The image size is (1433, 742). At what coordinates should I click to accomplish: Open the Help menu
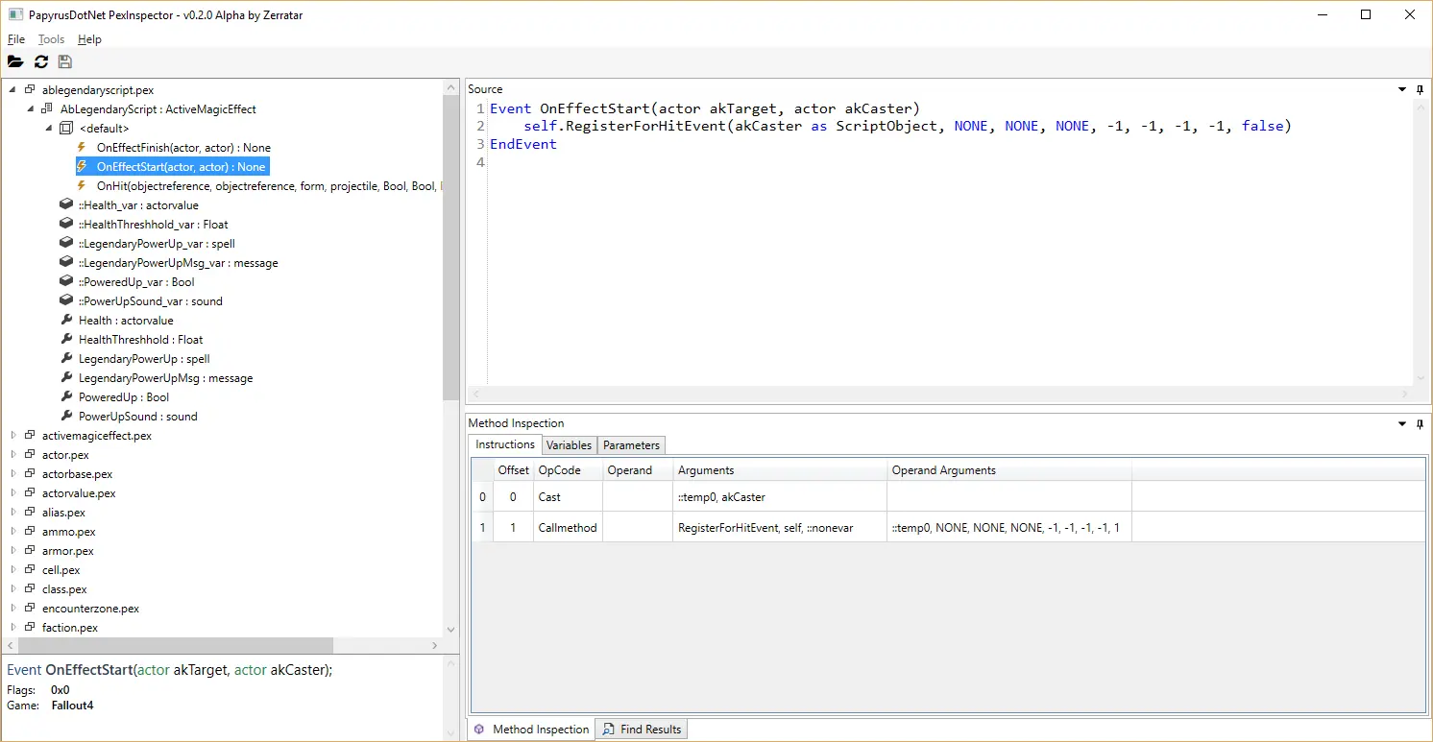(89, 39)
